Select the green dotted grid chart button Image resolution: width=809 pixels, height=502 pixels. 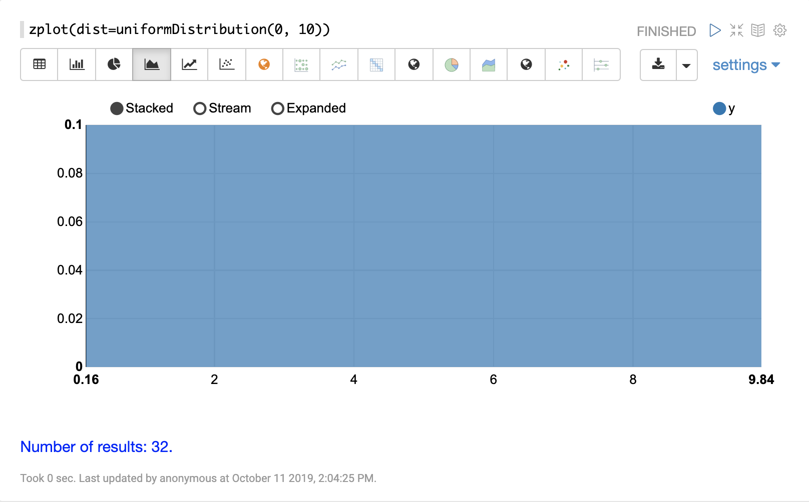301,64
